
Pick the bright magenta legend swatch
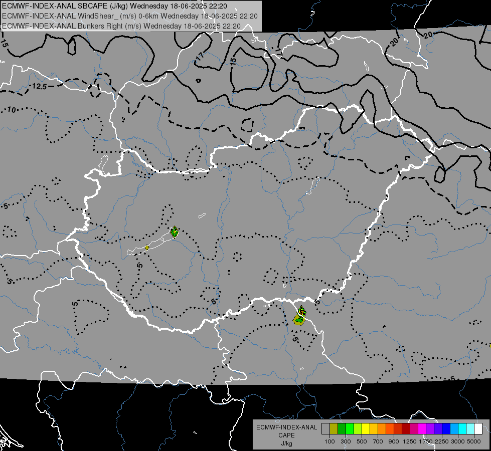pos(422,429)
